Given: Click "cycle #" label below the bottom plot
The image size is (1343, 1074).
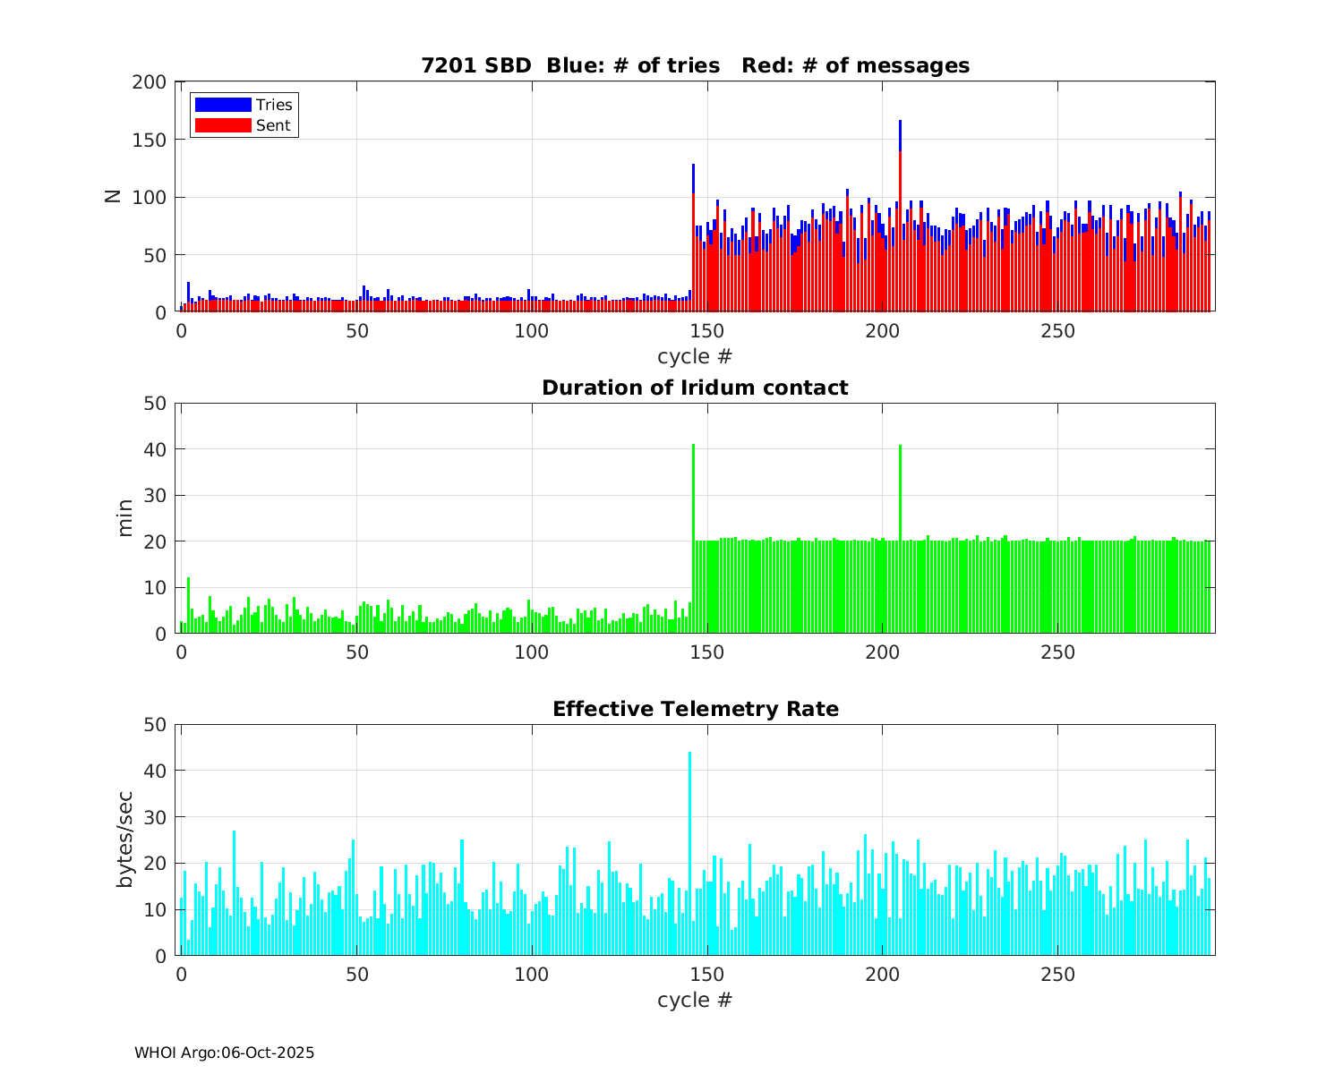Looking at the screenshot, I should pos(695,999).
